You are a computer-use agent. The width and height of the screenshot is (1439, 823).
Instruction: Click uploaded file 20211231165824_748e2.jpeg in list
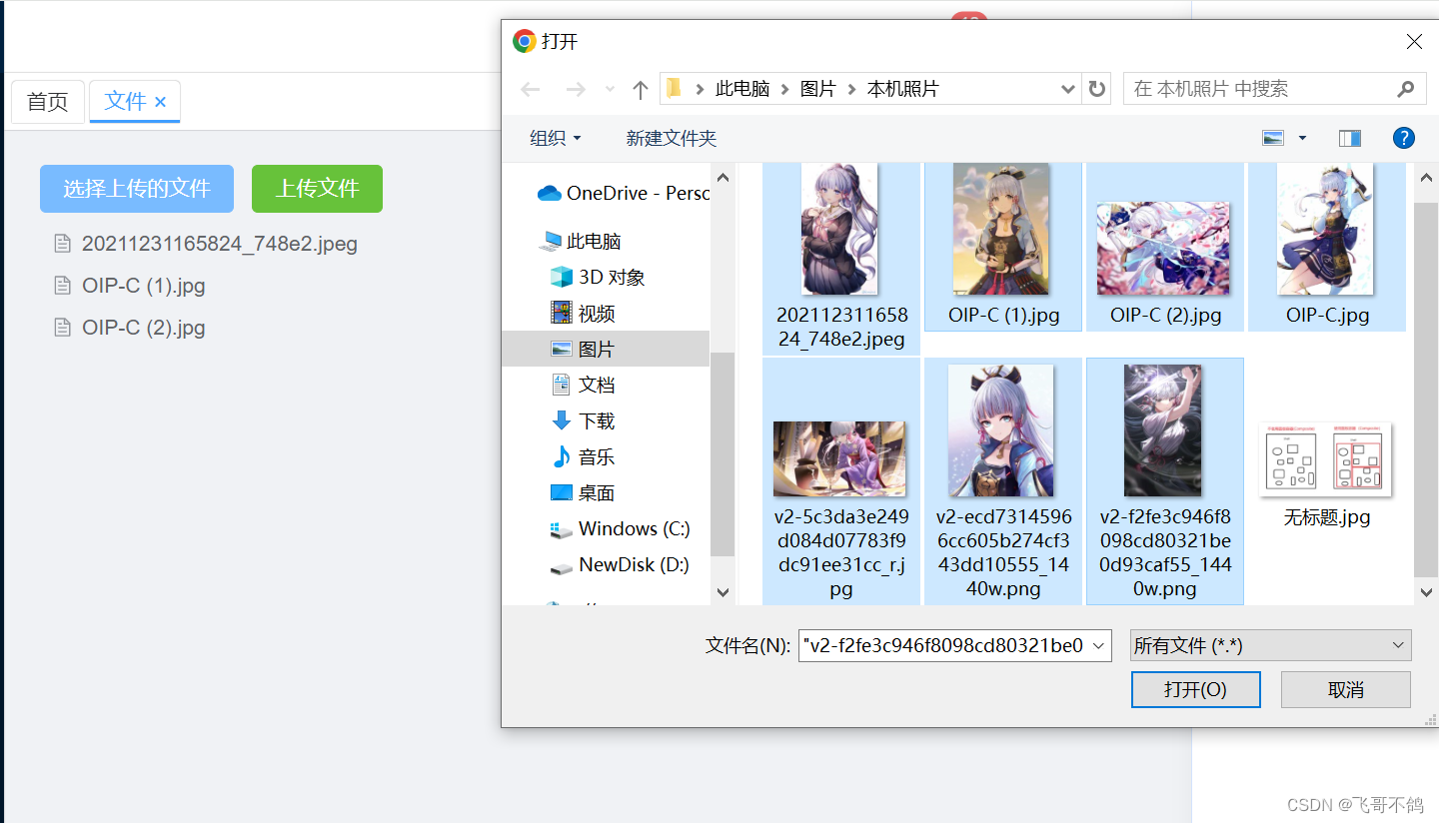click(x=219, y=243)
